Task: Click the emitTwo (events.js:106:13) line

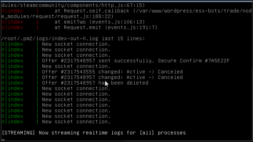Action: point(100,22)
